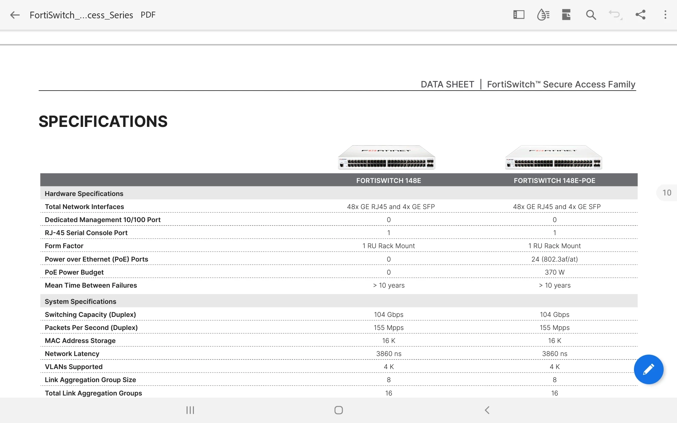Tap the FortiSwitch 148E product image
The width and height of the screenshot is (677, 423).
(386, 157)
